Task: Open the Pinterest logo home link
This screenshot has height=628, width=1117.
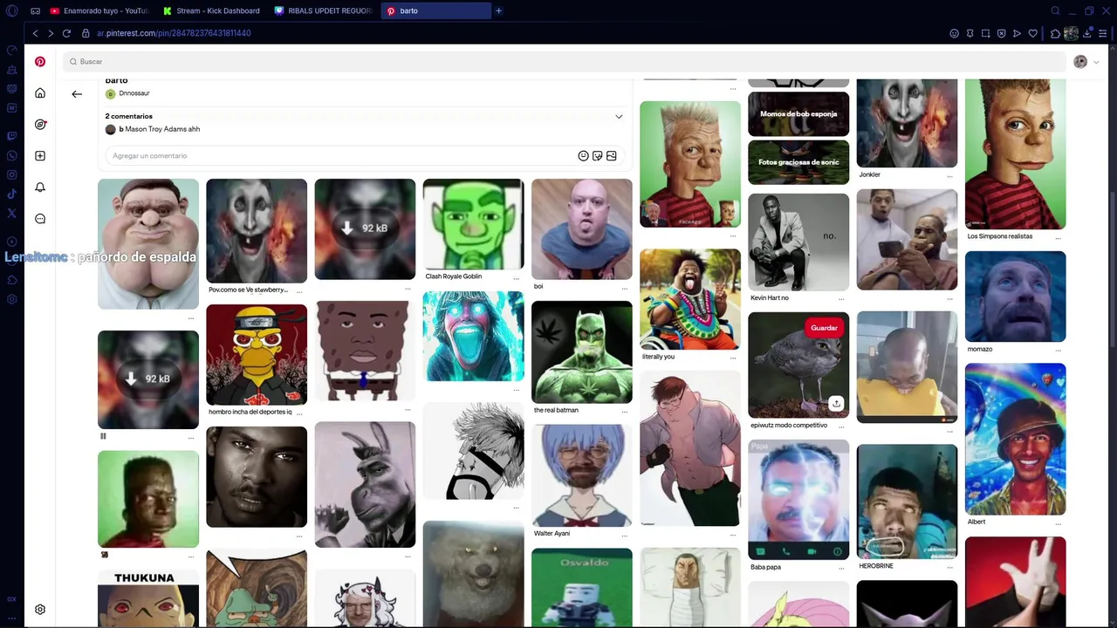Action: coord(40,62)
